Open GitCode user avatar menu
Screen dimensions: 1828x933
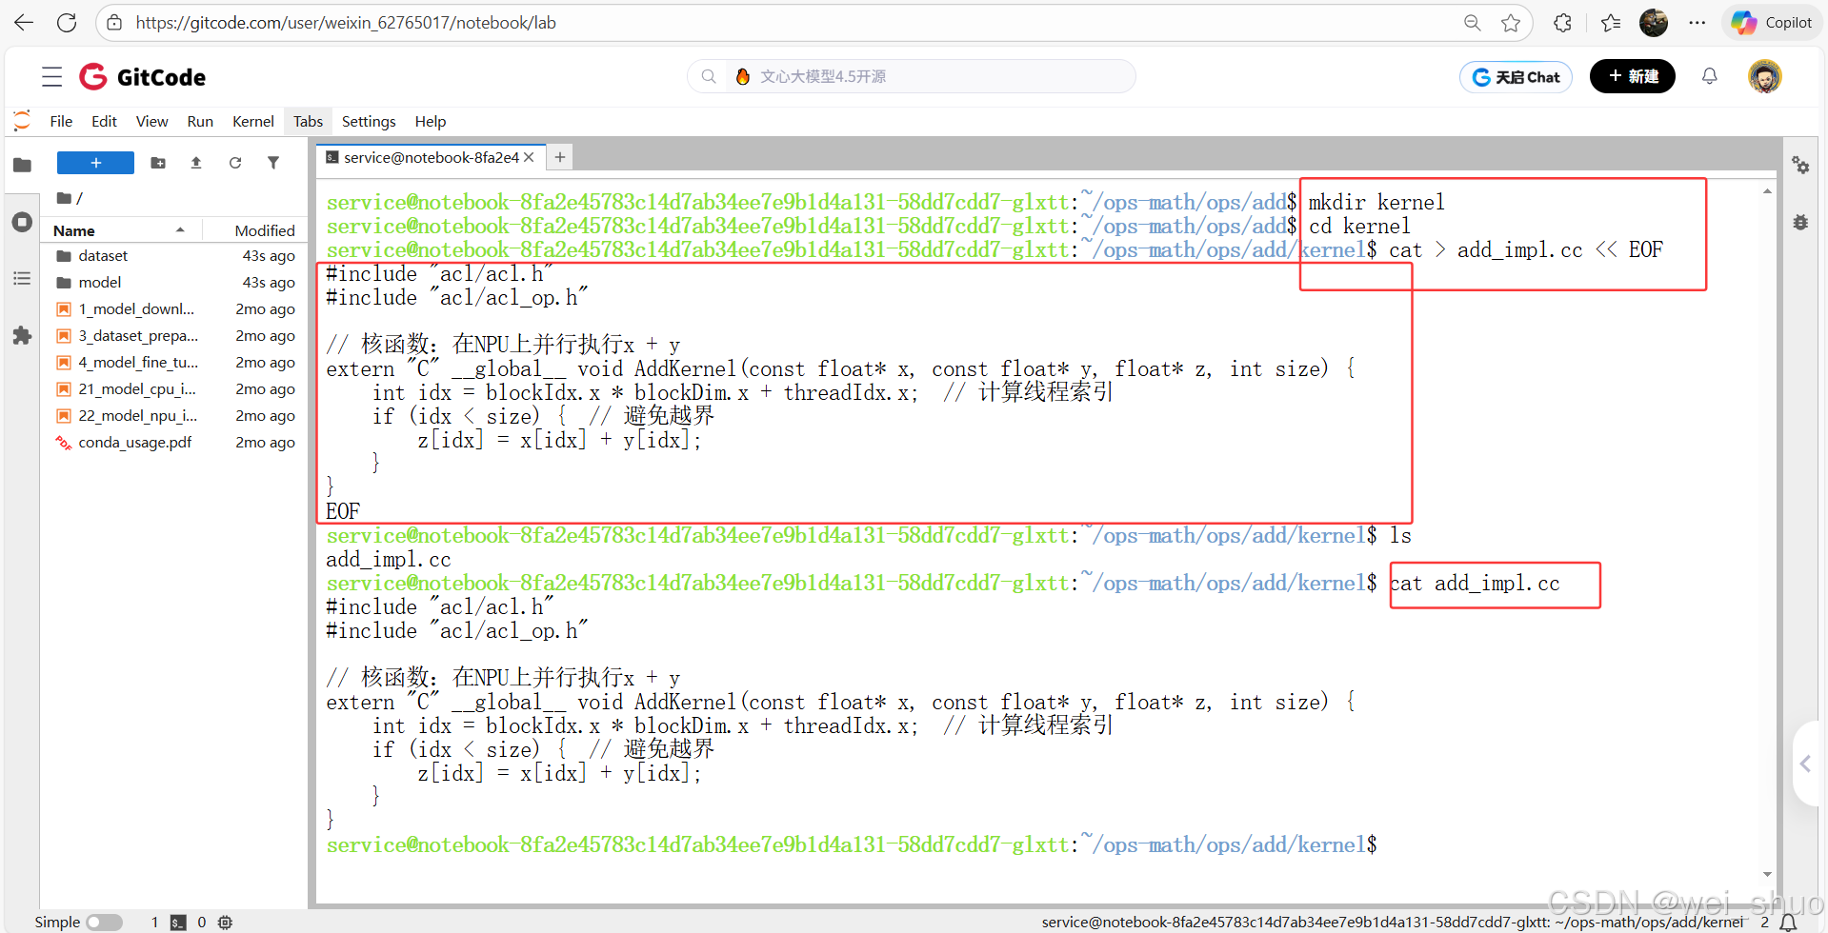coord(1765,76)
